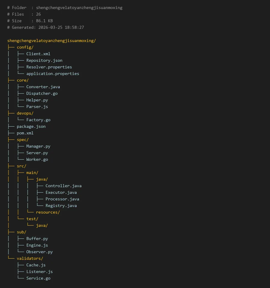Open Listener.js in validators
Viewport: 270px width, 288px height.
39,271
